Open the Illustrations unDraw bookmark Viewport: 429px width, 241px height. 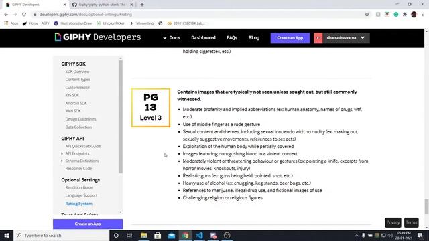pos(73,23)
